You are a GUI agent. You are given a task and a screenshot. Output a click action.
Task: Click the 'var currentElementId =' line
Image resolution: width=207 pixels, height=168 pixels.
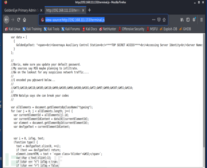pyautogui.click(x=41, y=115)
